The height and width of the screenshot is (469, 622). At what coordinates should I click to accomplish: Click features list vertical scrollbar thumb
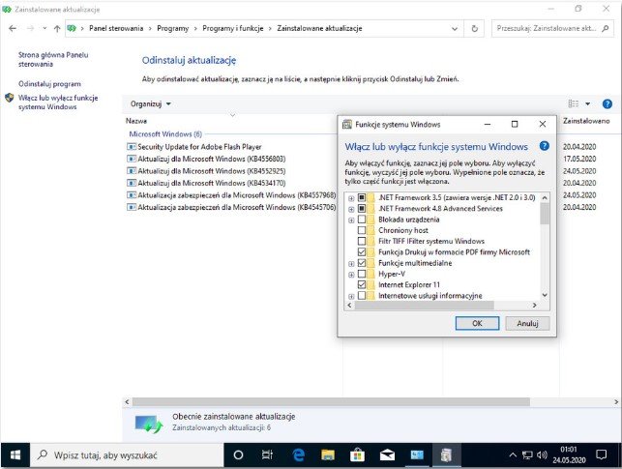tap(545, 214)
